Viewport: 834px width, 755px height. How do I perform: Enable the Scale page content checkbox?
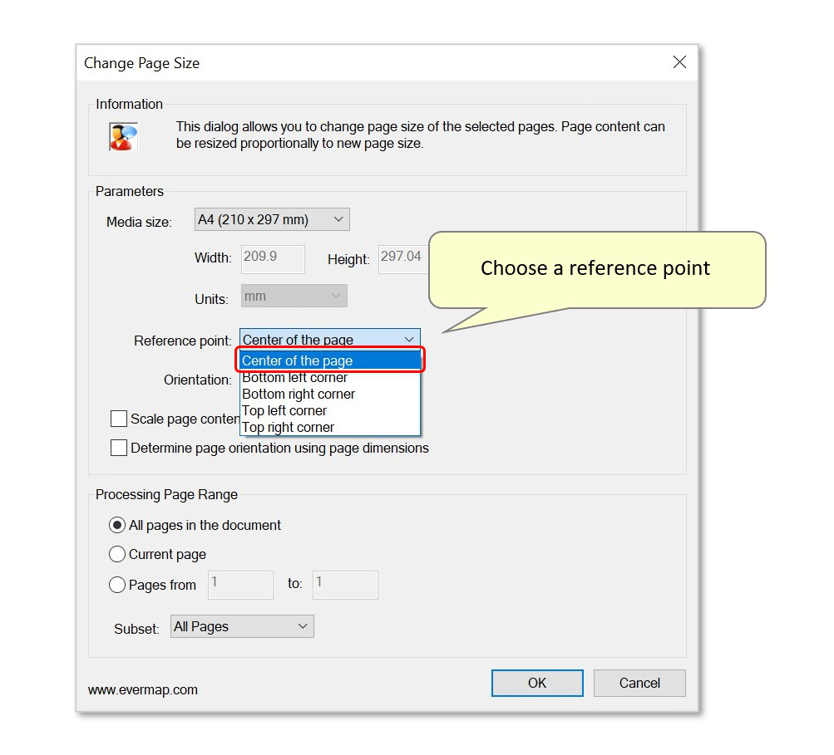[118, 419]
